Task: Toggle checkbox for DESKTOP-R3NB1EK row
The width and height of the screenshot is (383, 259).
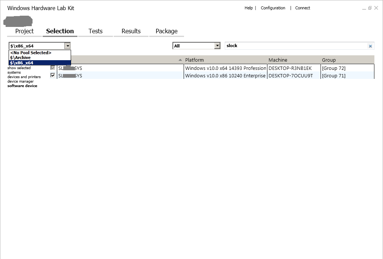Action: (x=53, y=68)
